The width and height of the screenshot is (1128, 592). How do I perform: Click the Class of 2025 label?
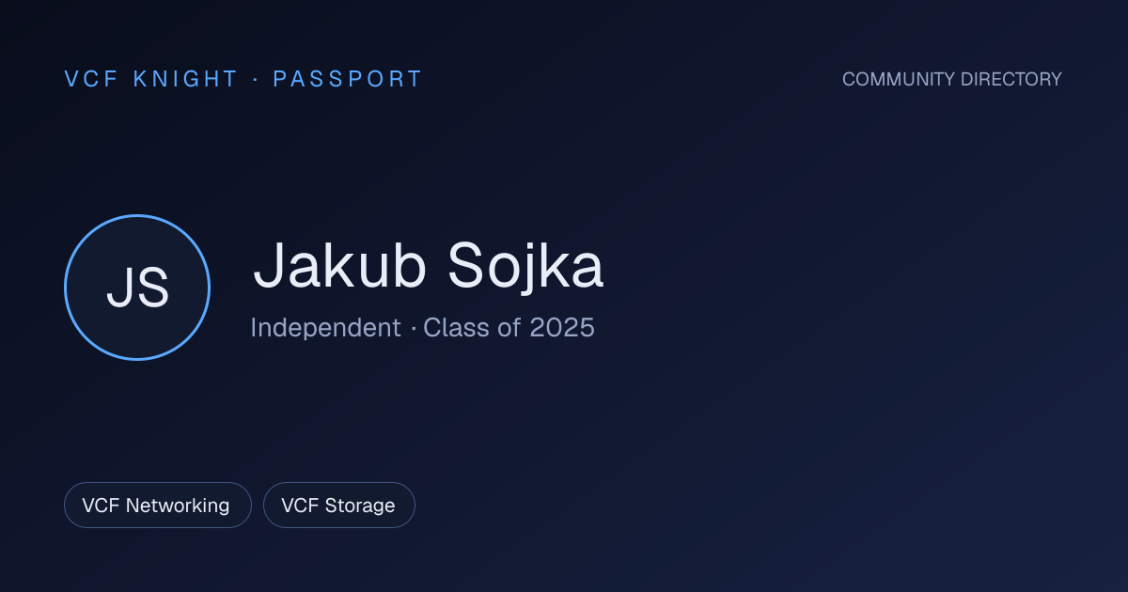tap(509, 328)
